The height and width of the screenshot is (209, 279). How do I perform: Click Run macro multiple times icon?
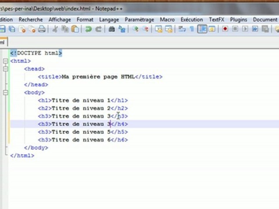[255, 29]
